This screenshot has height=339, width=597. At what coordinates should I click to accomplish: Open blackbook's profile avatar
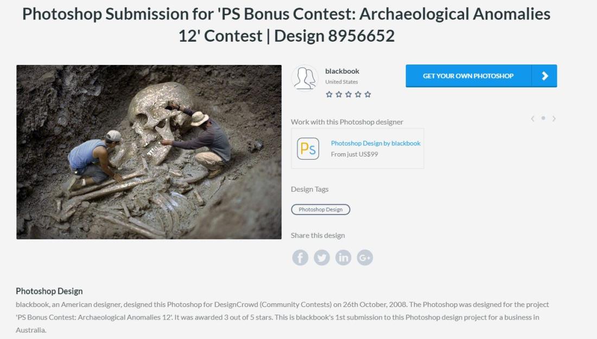click(305, 78)
